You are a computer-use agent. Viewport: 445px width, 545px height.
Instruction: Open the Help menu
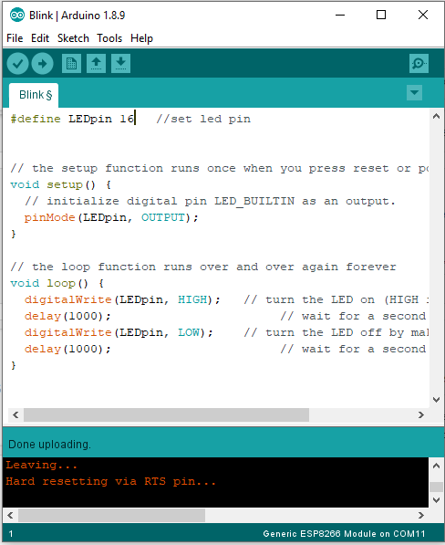coord(141,38)
